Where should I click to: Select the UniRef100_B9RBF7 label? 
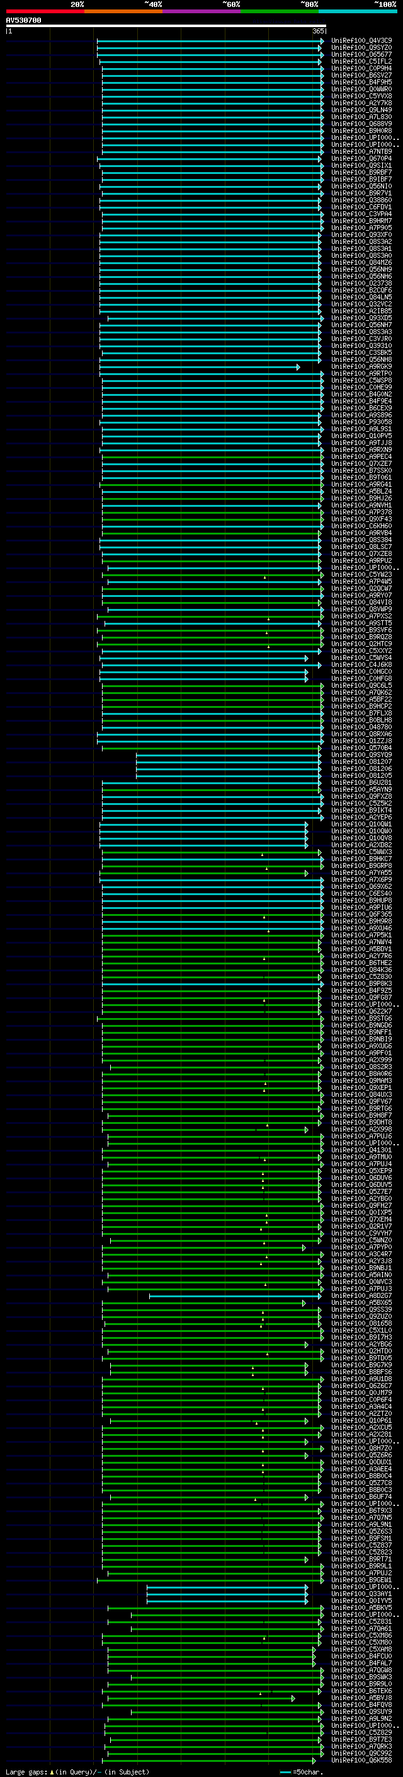pos(361,173)
